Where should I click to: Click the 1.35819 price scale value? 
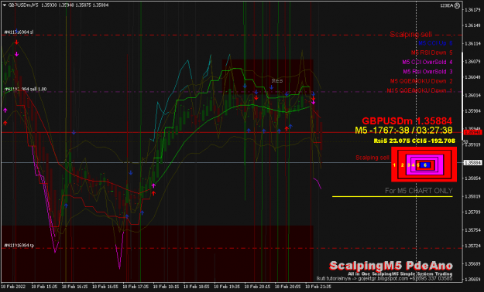click(472, 196)
